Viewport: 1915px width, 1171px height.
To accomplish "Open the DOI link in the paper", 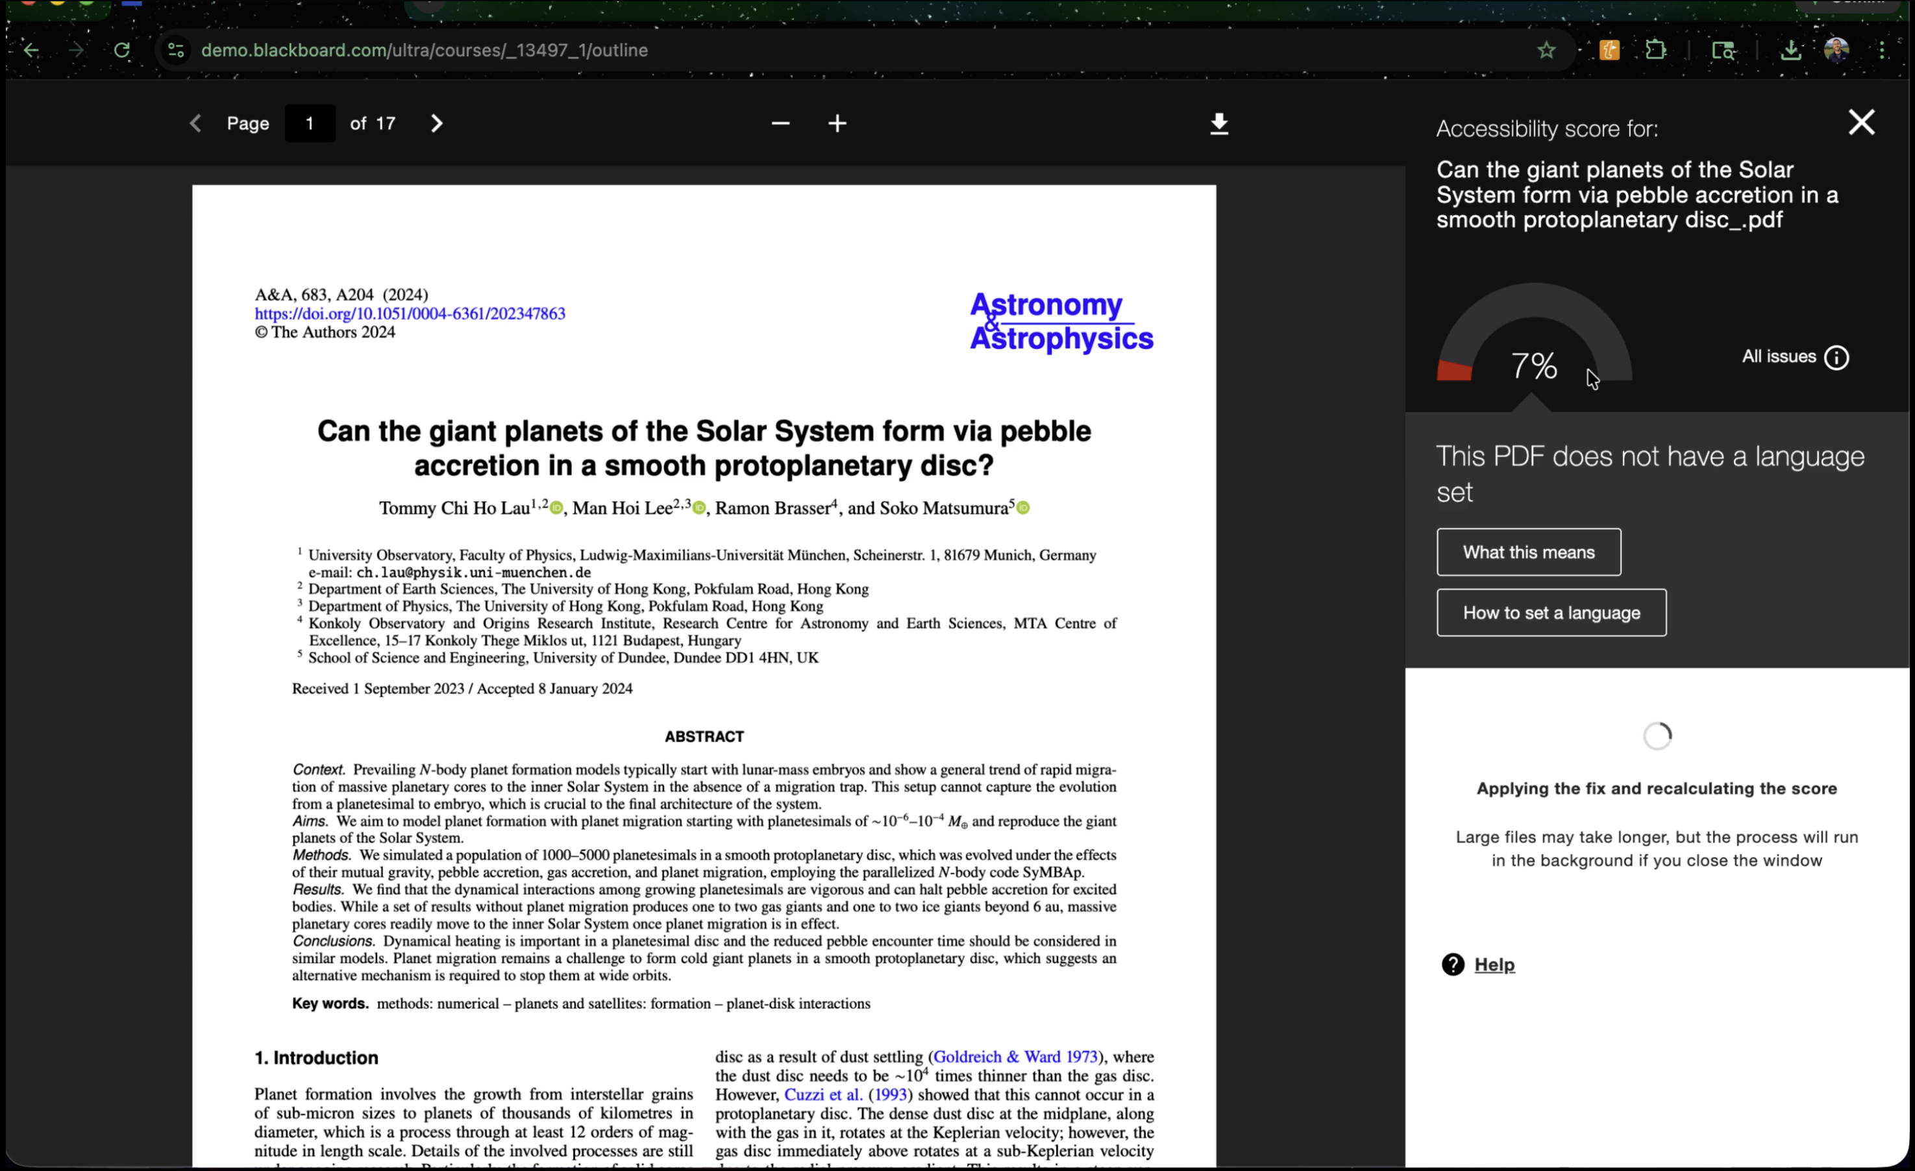I will (x=410, y=314).
